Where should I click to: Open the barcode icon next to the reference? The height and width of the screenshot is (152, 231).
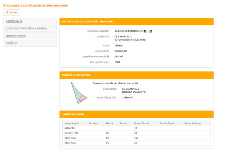151,31
